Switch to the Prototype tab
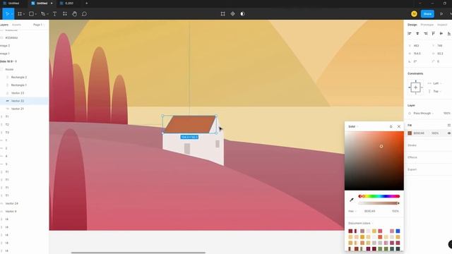The image size is (452, 254). pyautogui.click(x=427, y=25)
